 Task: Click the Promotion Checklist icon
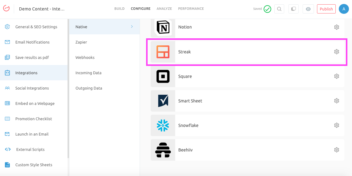[x=7, y=119]
